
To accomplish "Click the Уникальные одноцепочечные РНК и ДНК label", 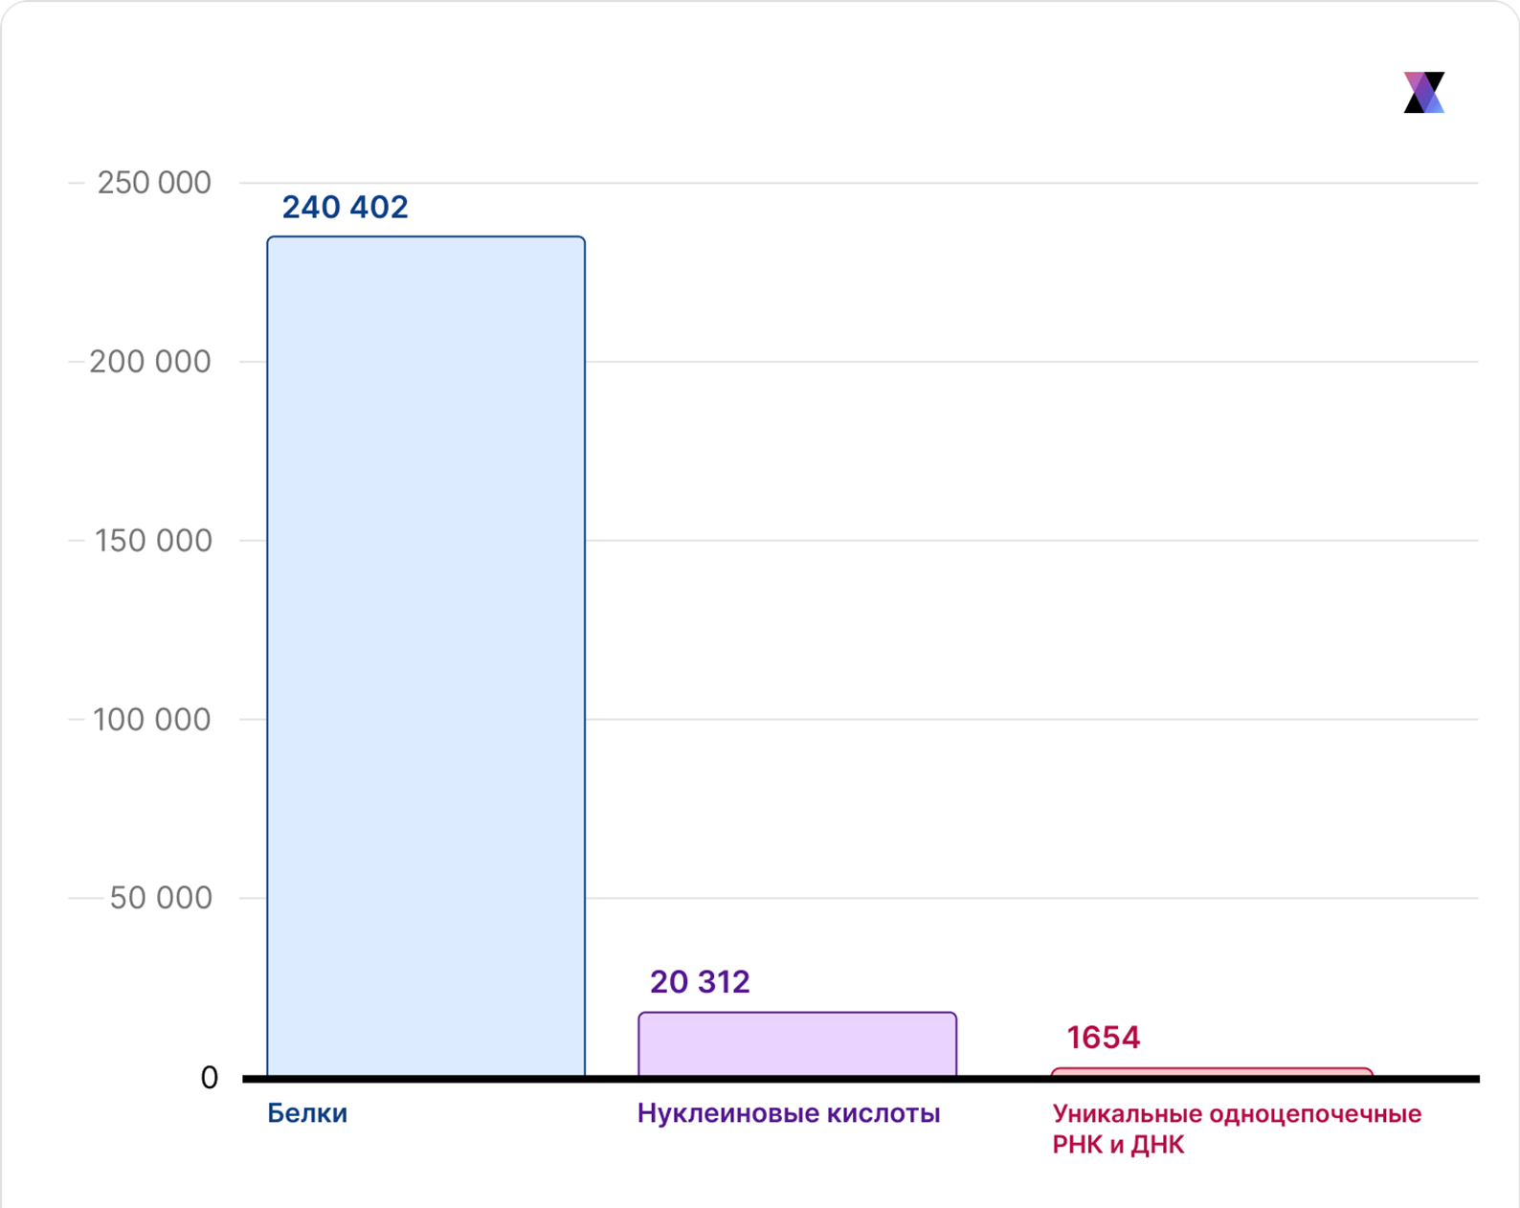I will [x=1236, y=1129].
